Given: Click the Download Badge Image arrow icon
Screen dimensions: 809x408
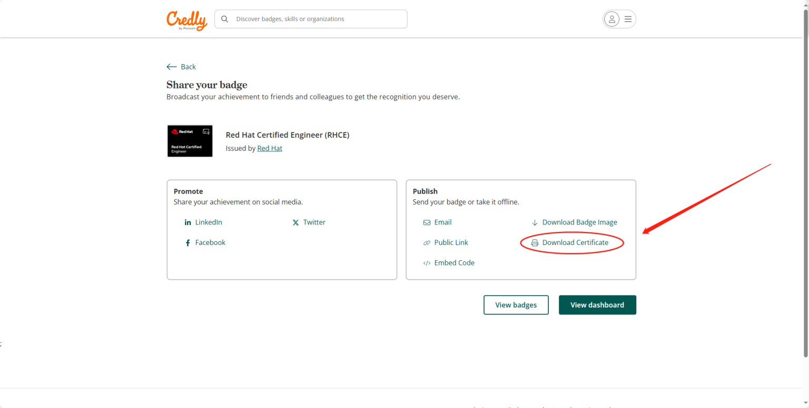Looking at the screenshot, I should tap(535, 222).
